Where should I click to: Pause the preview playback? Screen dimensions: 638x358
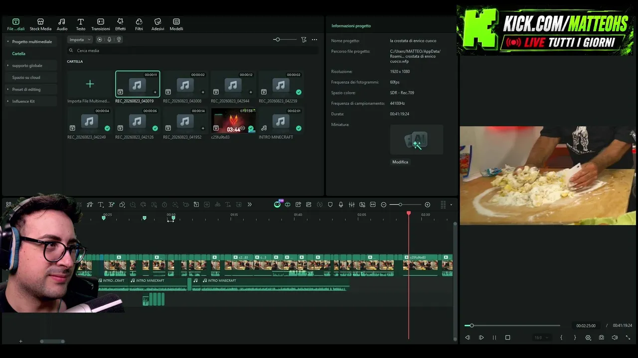(x=494, y=338)
